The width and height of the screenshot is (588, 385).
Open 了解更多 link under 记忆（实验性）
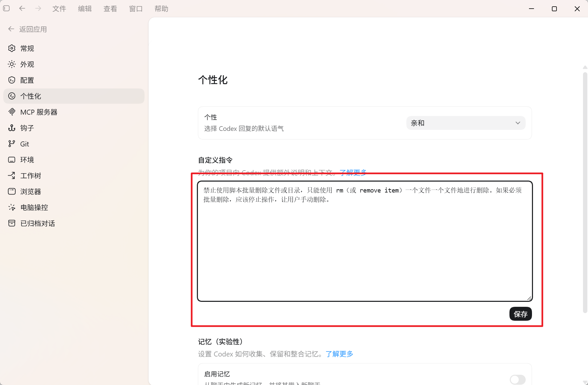pyautogui.click(x=339, y=354)
